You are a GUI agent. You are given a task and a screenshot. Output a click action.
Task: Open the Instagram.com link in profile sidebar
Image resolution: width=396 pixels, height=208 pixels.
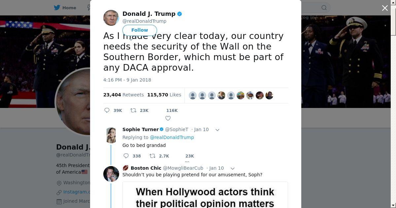77,192
